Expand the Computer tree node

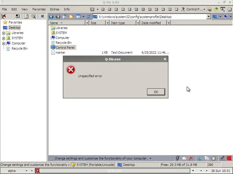pos(3,43)
